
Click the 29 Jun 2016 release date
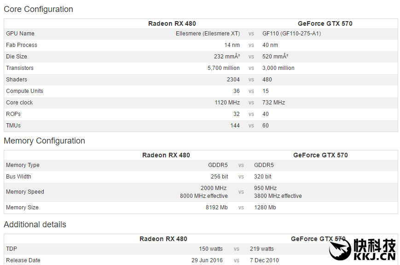point(207,260)
